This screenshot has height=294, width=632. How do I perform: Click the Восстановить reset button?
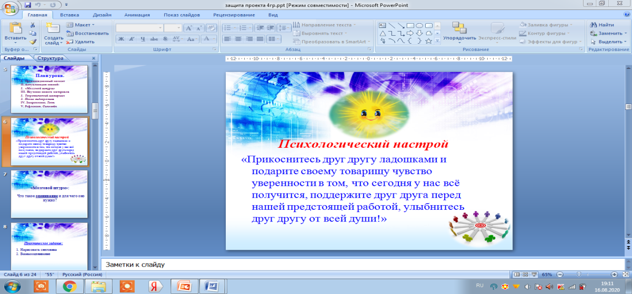[88, 33]
